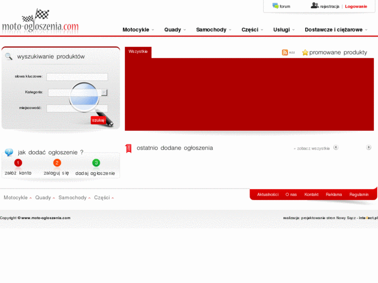Expand the Części top menu

click(x=252, y=30)
